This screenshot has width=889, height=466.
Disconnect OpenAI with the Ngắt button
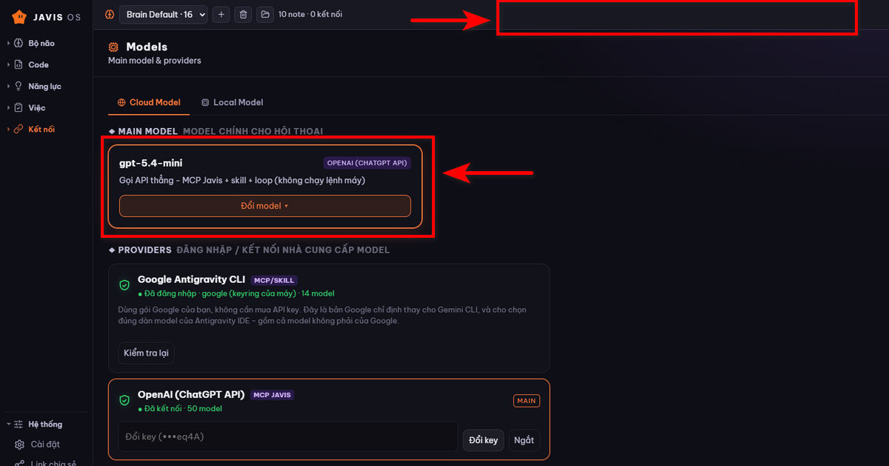coord(524,440)
